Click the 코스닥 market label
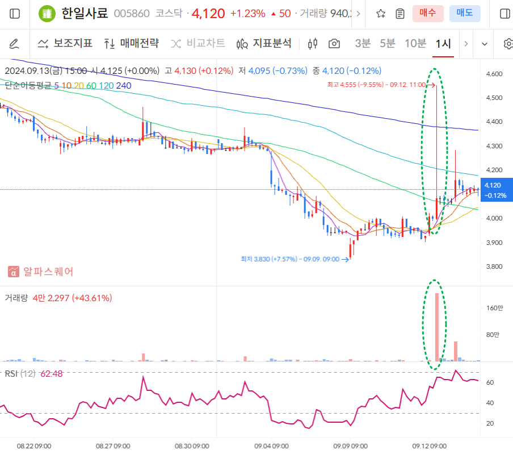Viewport: 513px width, 454px height. click(169, 14)
